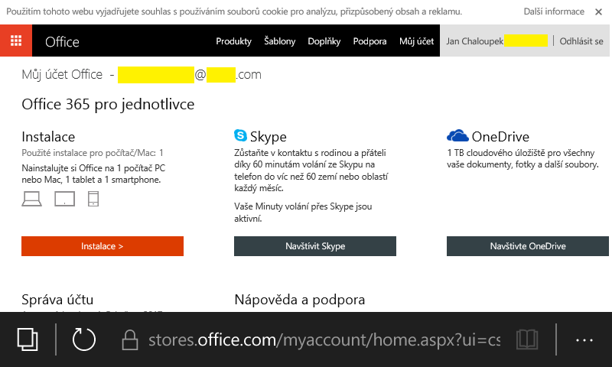Click the stores.office.com address bar

pos(324,339)
